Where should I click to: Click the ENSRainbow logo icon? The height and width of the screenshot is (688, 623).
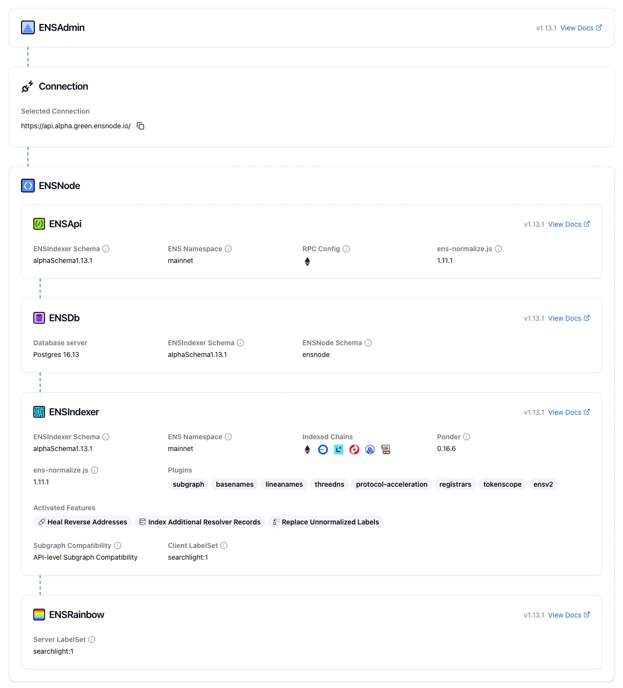[39, 615]
